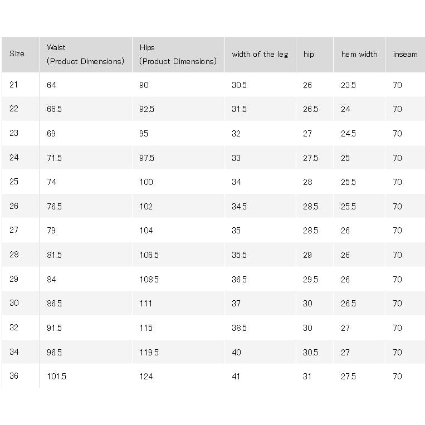Select waist value 101.5 for size 36
This screenshot has height=425, width=425.
[x=56, y=376]
